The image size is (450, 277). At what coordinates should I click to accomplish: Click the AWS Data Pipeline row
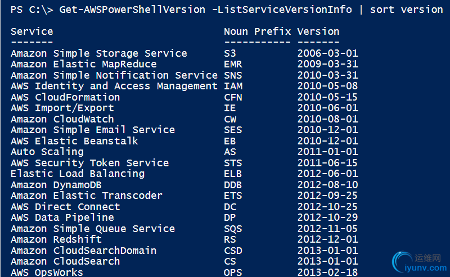click(184, 217)
